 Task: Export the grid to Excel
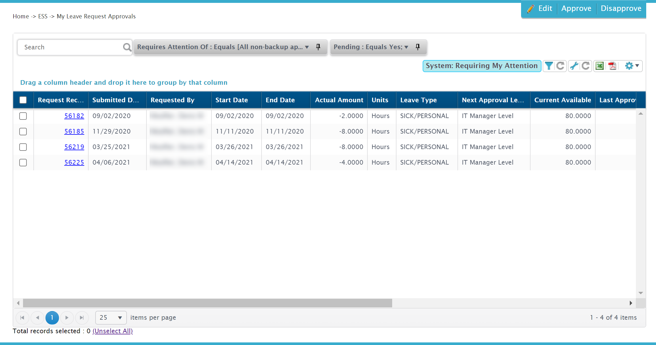pos(600,66)
